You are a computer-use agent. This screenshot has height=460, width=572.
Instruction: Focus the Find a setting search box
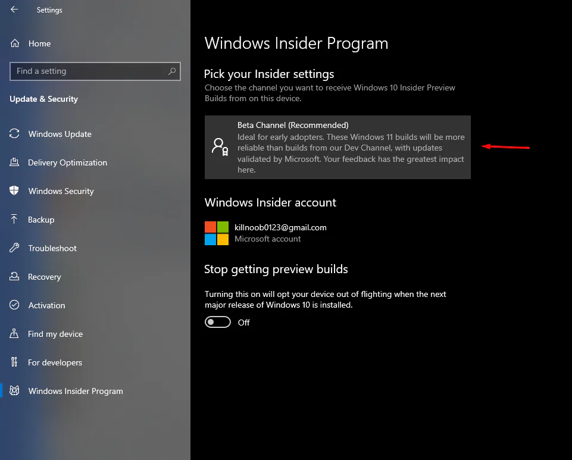95,71
